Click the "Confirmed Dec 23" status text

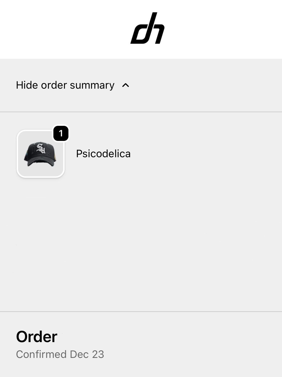tap(60, 354)
